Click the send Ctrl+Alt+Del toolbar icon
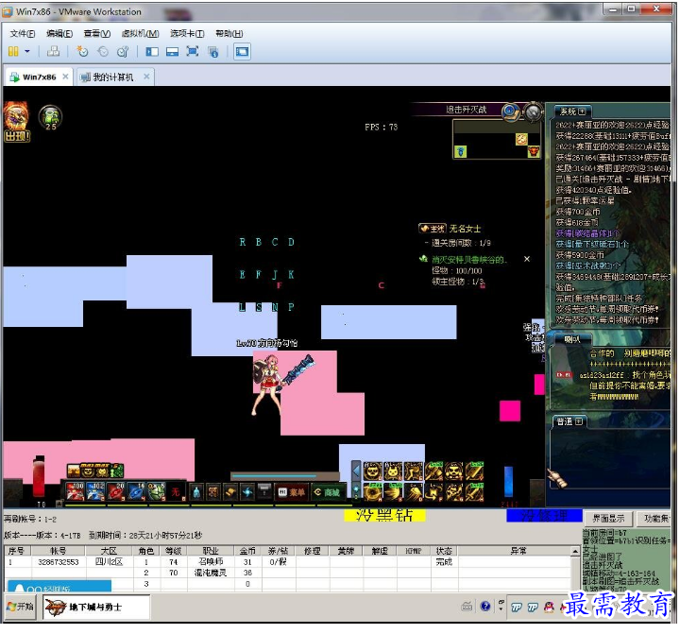 (53, 52)
